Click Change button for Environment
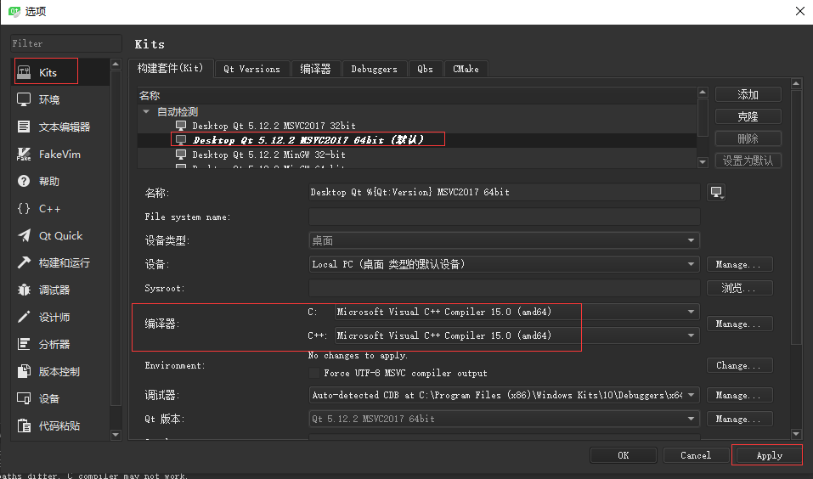Image resolution: width=813 pixels, height=479 pixels. tap(739, 365)
